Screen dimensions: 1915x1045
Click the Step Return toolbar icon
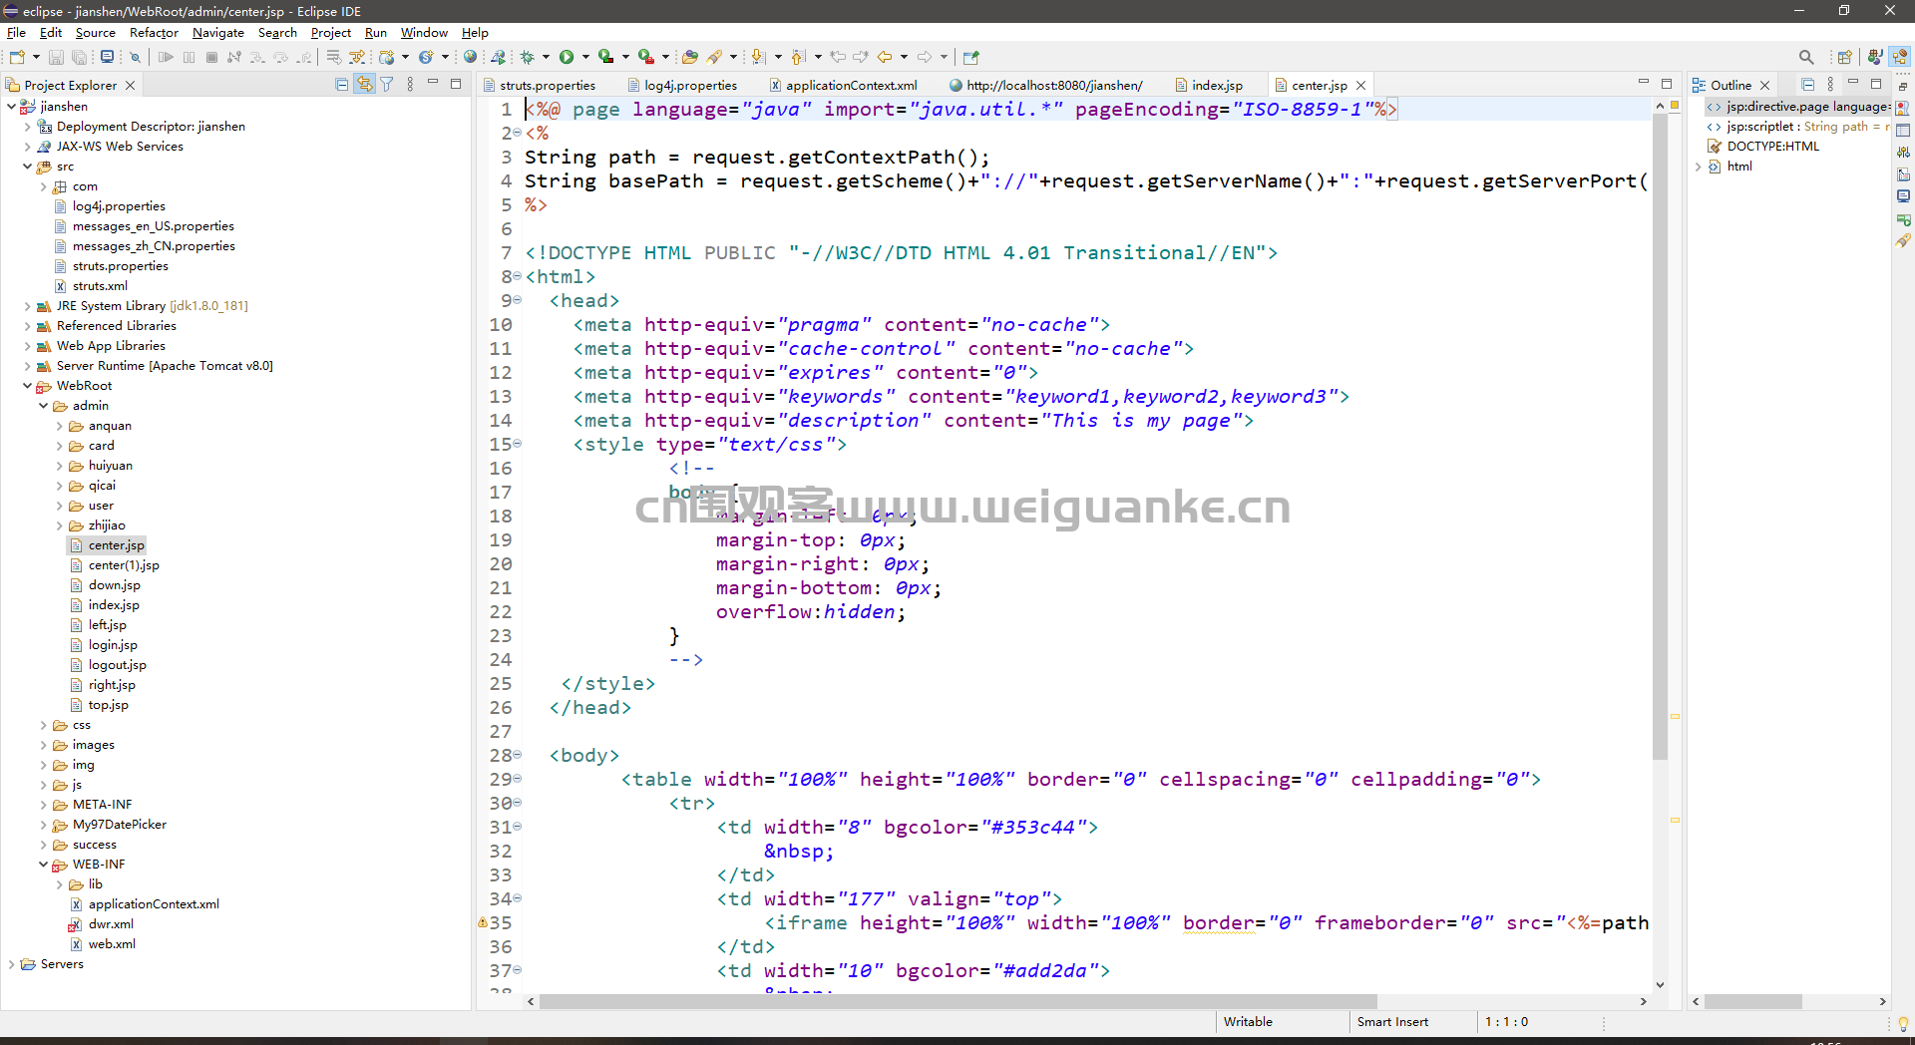coord(304,57)
